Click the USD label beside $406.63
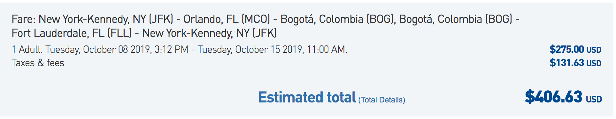The image size is (616, 119). point(594,100)
